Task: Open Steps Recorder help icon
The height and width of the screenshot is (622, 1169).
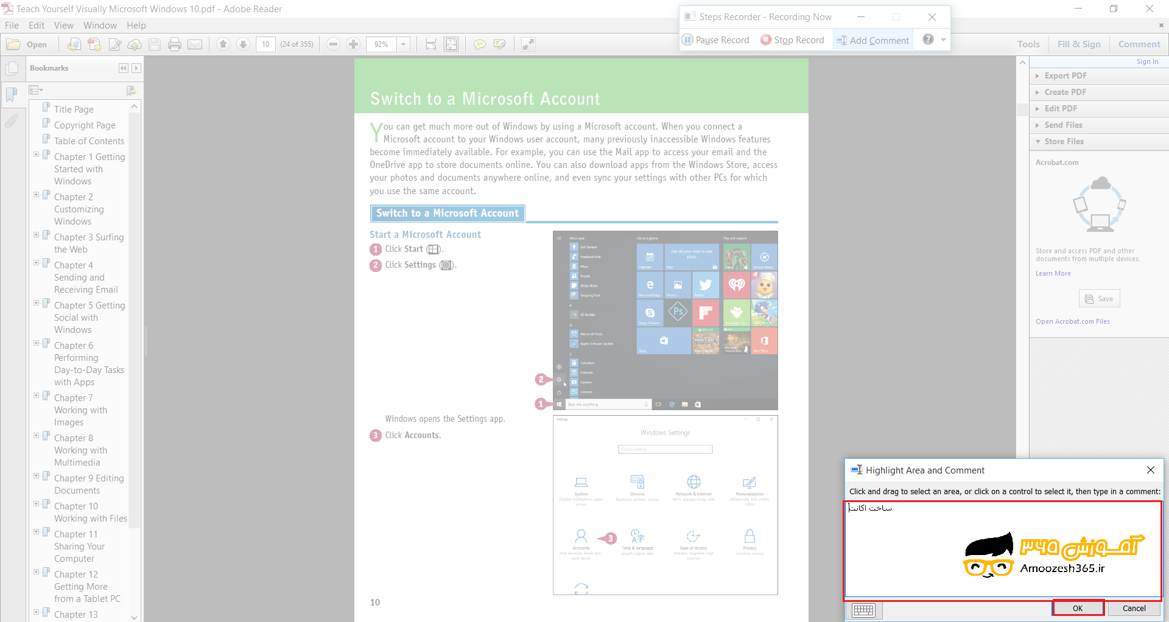Action: (928, 40)
